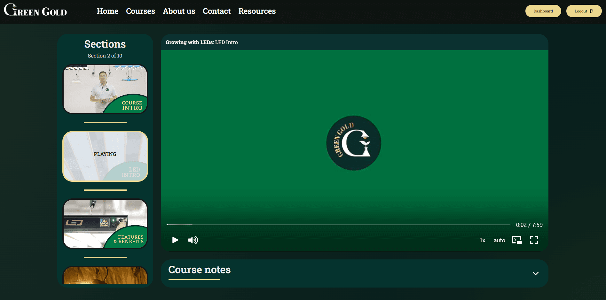Play the LED Intro video
The height and width of the screenshot is (300, 606).
point(175,240)
